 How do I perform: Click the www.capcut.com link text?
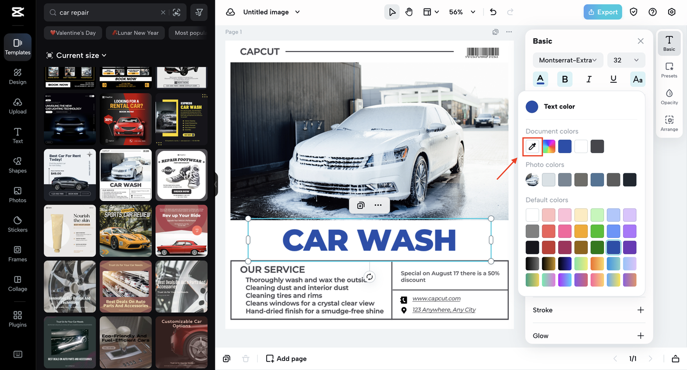point(436,299)
